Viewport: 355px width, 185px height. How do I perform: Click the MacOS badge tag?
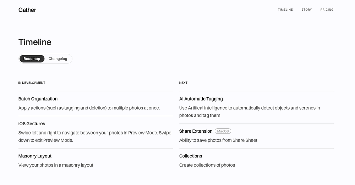pos(223,131)
